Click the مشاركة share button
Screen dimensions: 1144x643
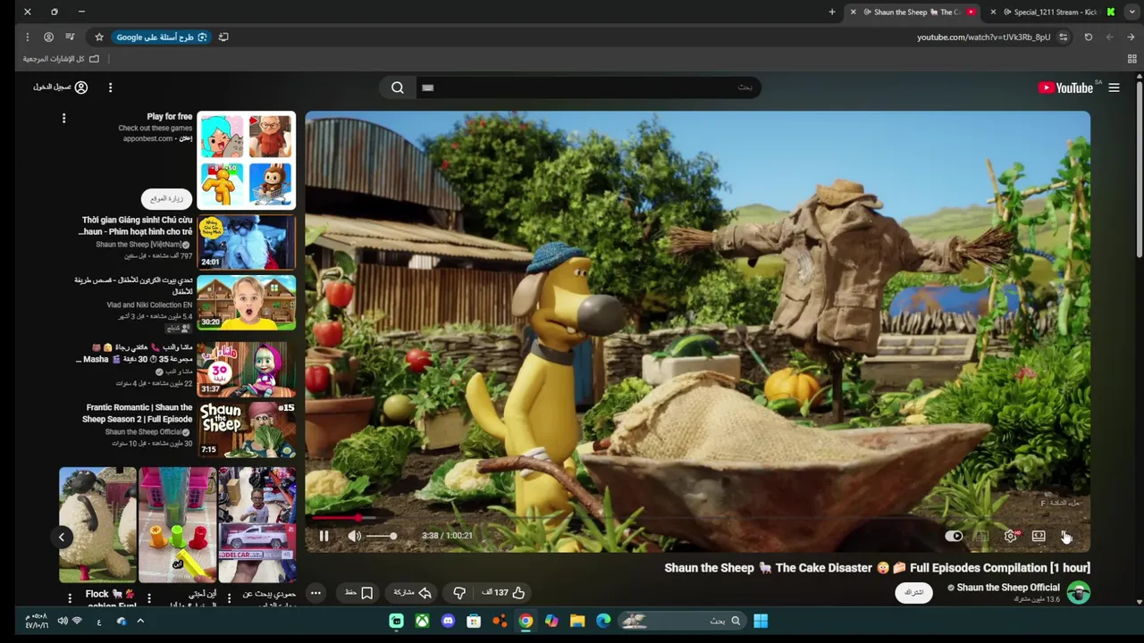coord(413,593)
